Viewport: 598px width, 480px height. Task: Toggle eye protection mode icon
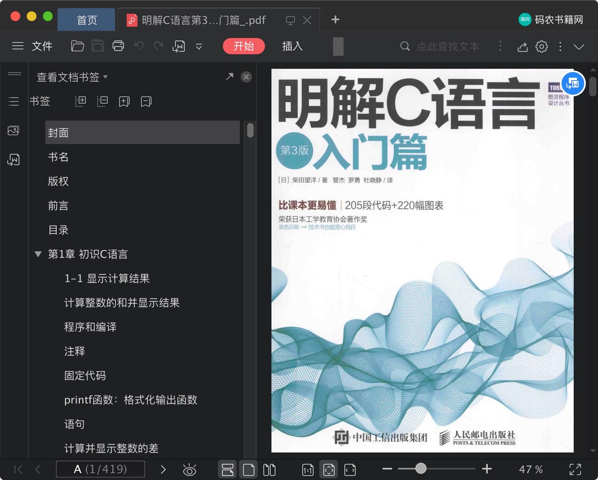[189, 469]
